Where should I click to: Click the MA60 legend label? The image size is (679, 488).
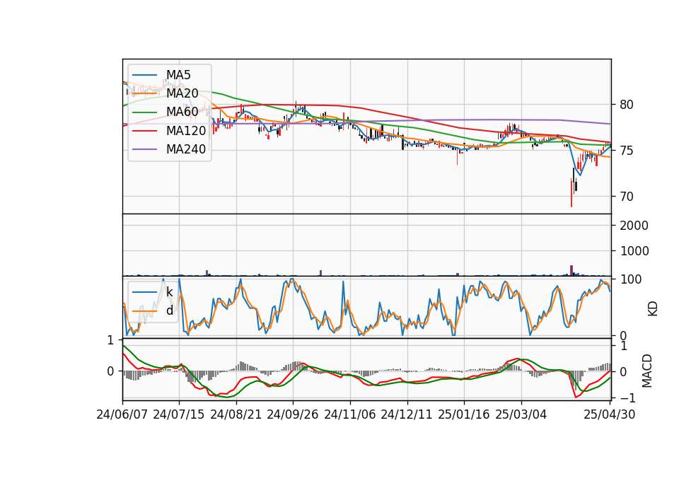pos(182,112)
